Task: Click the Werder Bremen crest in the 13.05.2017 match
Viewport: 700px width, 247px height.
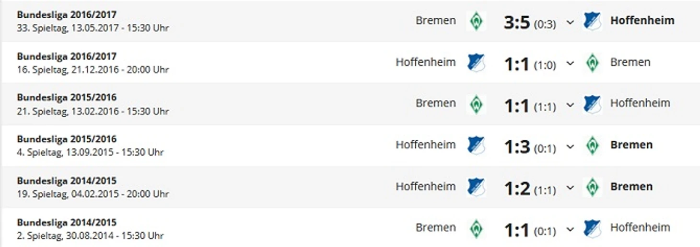Action: coord(476,21)
